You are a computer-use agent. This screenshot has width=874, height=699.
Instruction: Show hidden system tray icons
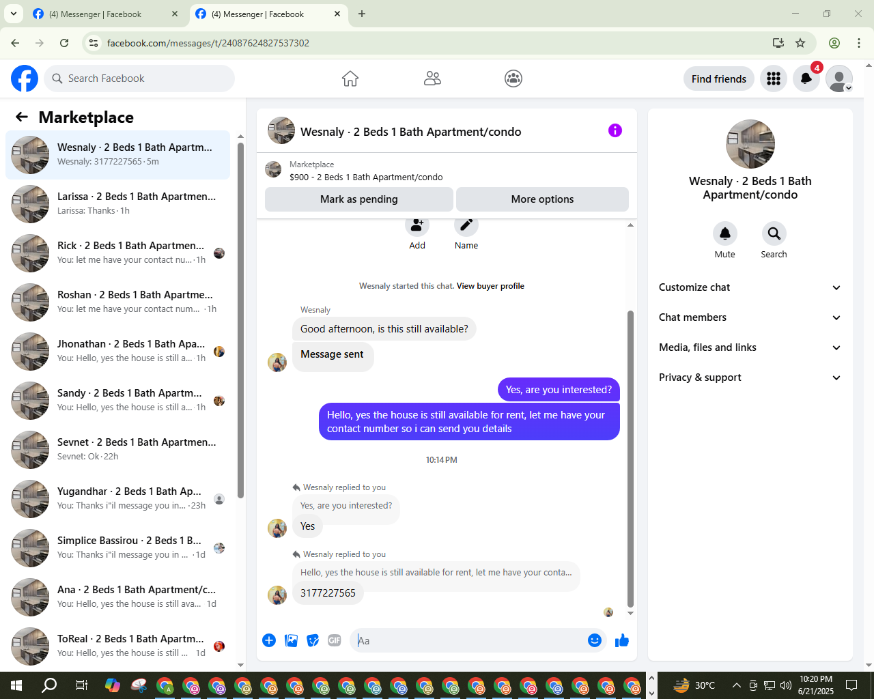point(736,685)
